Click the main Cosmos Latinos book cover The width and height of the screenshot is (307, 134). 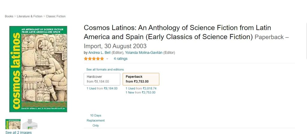pyautogui.click(x=38, y=69)
